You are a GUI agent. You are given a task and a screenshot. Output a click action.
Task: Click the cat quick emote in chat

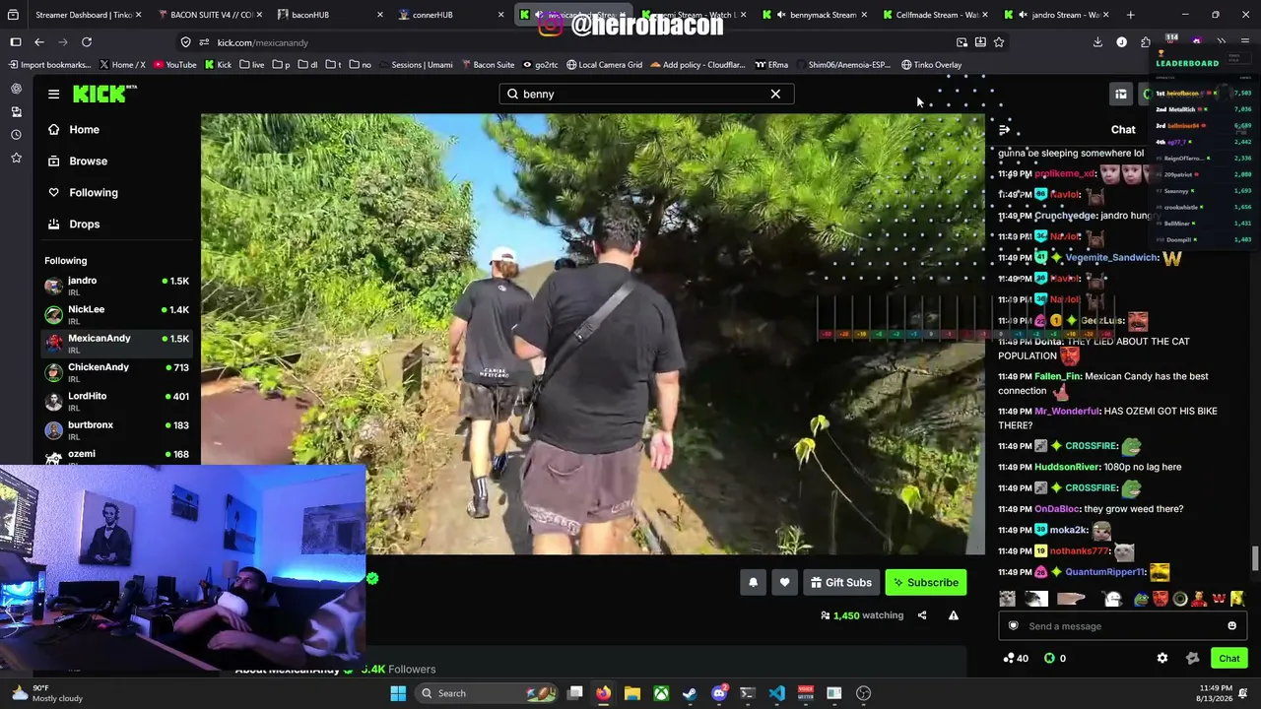[1007, 599]
